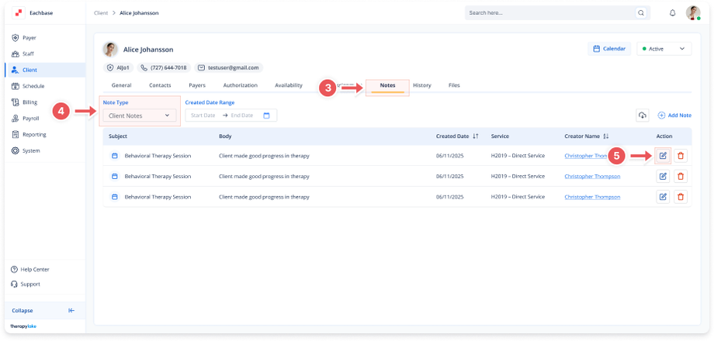Edit the third note in list
The width and height of the screenshot is (714, 341).
point(663,197)
